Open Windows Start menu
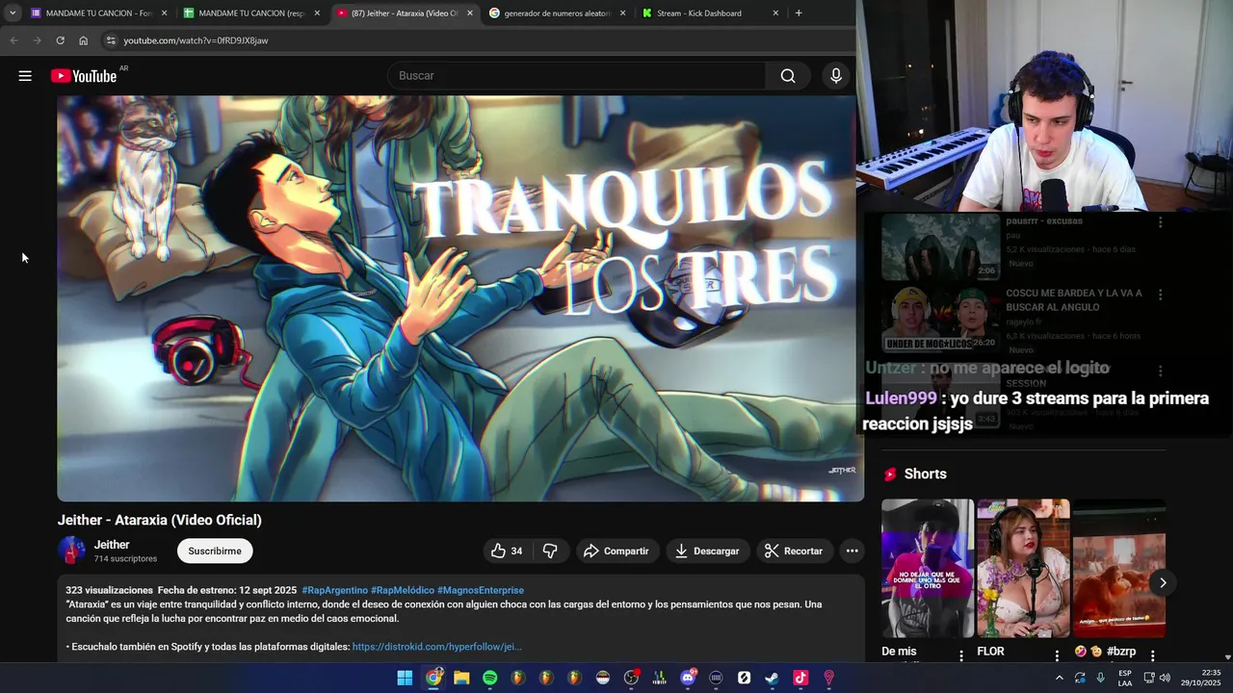Viewport: 1233px width, 693px height. 405,678
